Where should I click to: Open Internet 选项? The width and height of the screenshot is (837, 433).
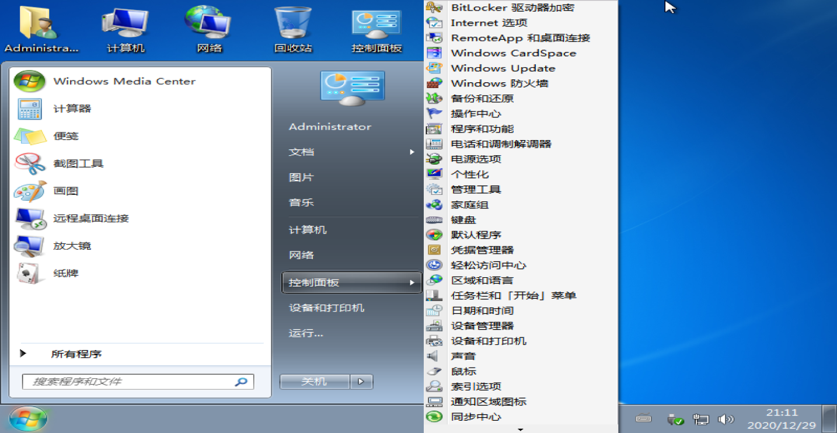[521, 23]
